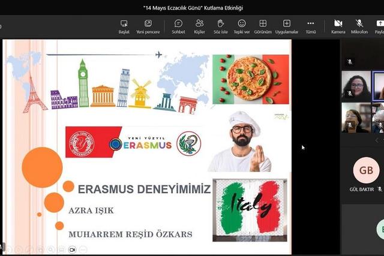
Task: Select the GB participant avatar
Action: tap(367, 170)
